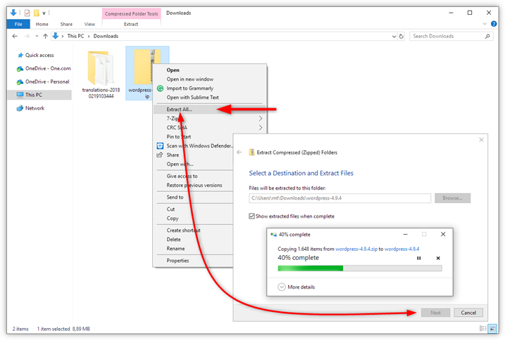Cancel the copy with the small X
505x340 pixels.
click(x=438, y=258)
